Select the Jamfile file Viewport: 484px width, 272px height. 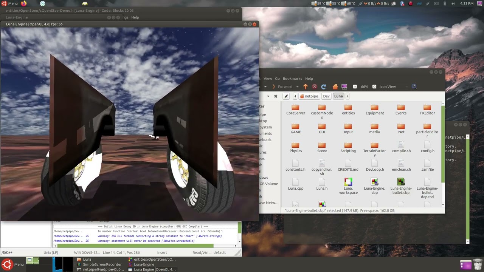point(427,166)
